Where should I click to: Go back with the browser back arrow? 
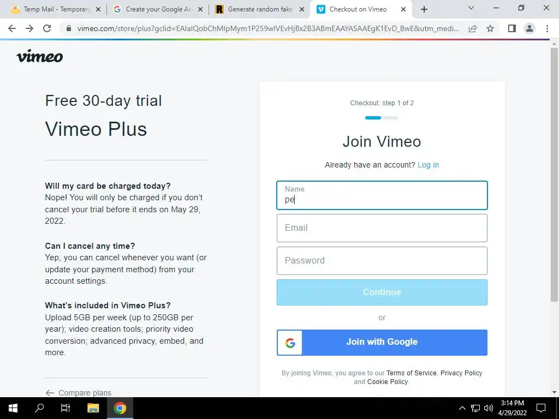coord(12,28)
